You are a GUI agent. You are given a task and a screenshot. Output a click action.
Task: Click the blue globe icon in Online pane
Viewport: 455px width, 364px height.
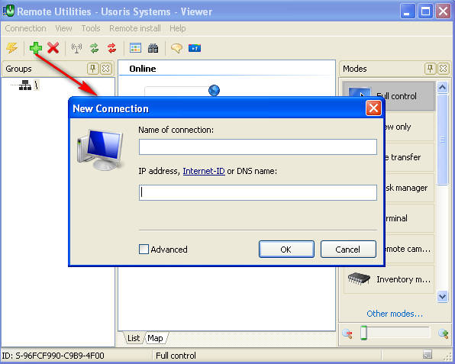click(x=215, y=90)
